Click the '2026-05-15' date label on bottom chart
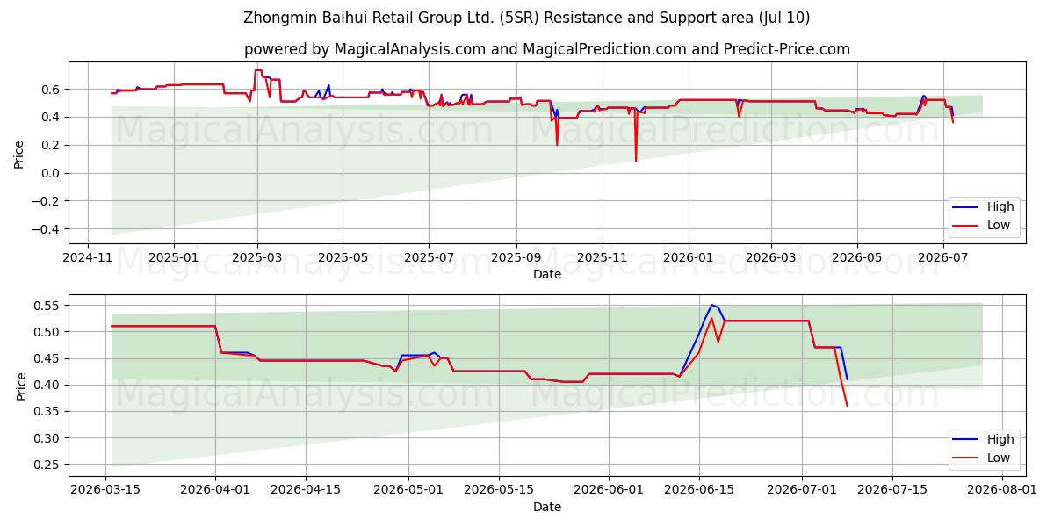 (x=500, y=491)
